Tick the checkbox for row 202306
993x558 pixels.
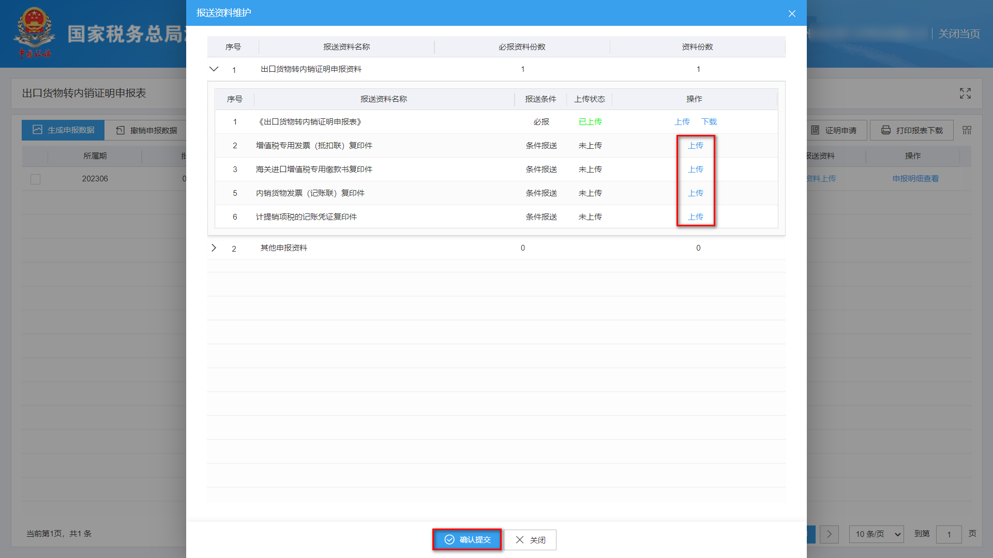pos(35,179)
